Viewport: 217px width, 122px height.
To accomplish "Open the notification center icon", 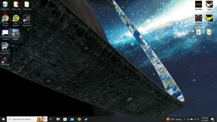I will (x=213, y=119).
